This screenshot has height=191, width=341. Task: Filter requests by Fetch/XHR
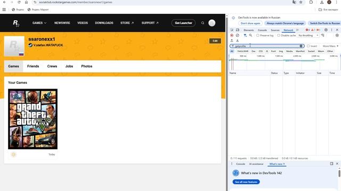click(243, 51)
